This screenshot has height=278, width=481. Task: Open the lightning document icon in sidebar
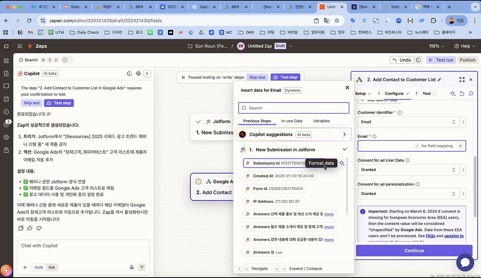click(6, 74)
